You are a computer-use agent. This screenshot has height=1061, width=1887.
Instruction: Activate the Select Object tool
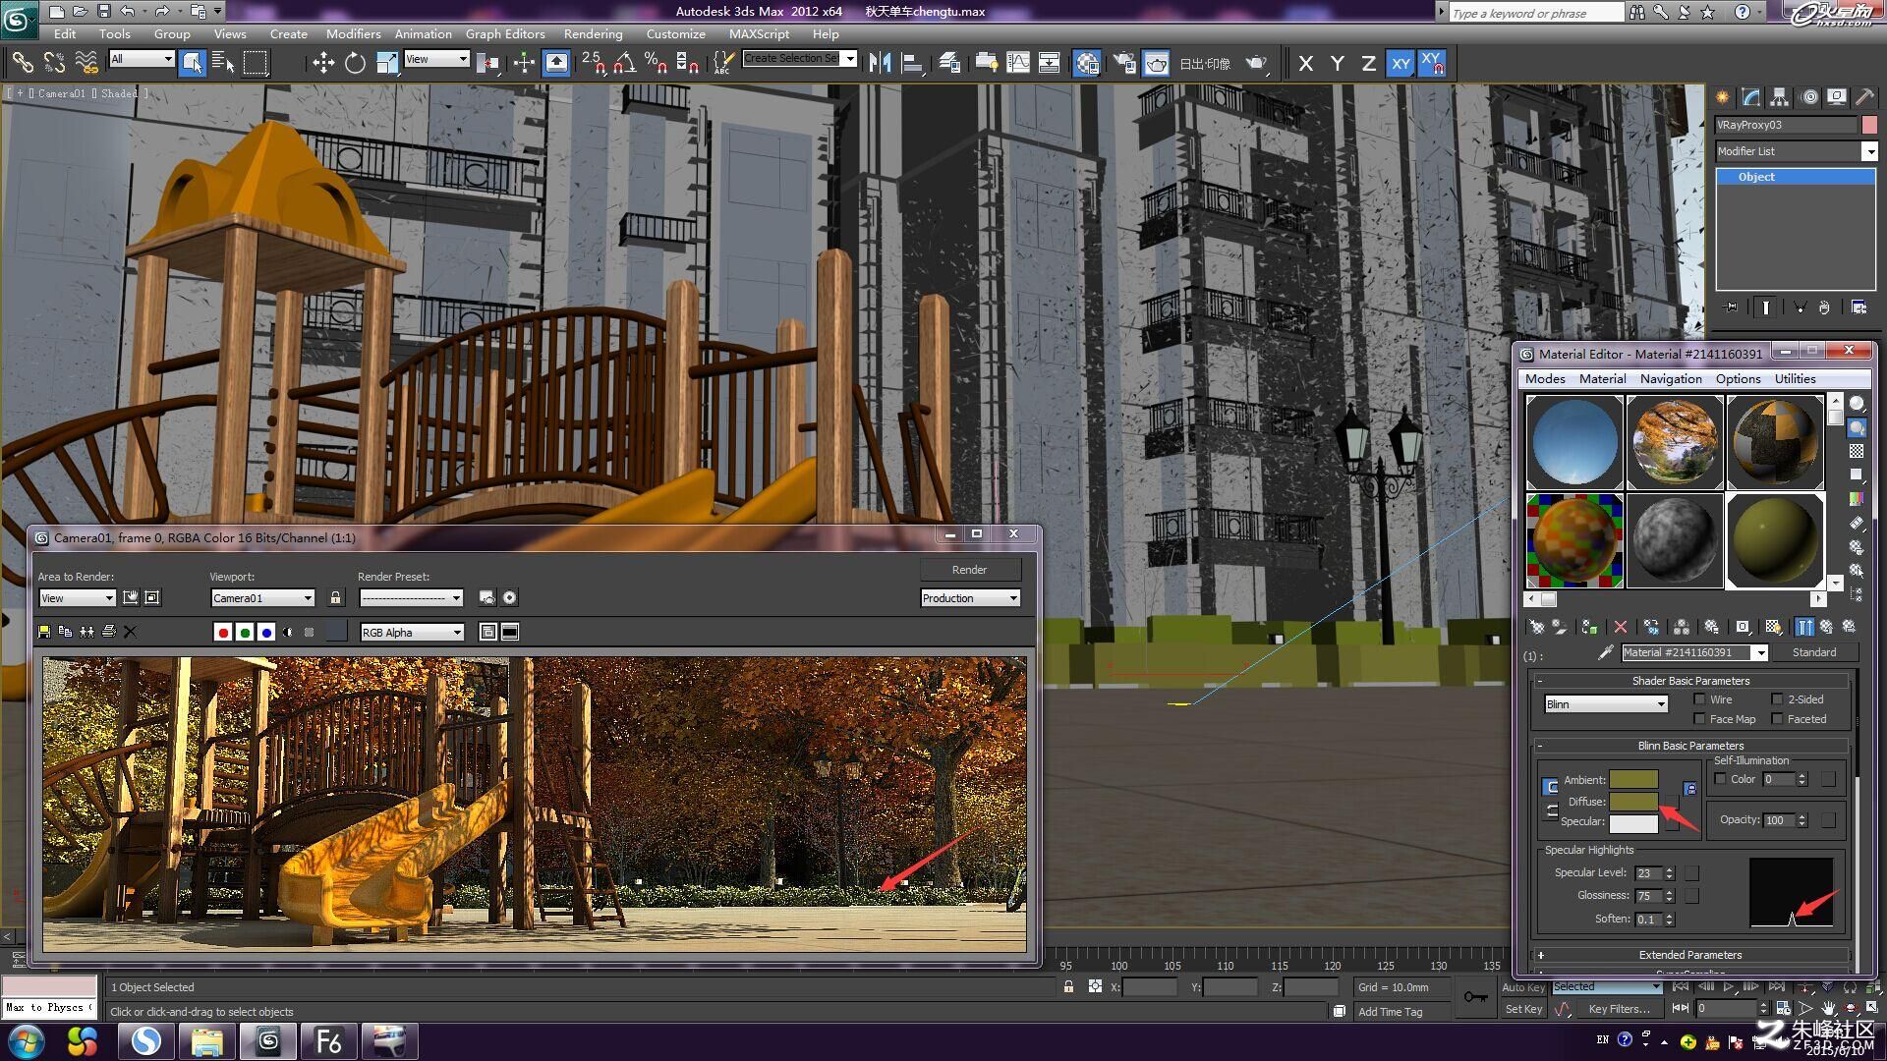click(193, 63)
